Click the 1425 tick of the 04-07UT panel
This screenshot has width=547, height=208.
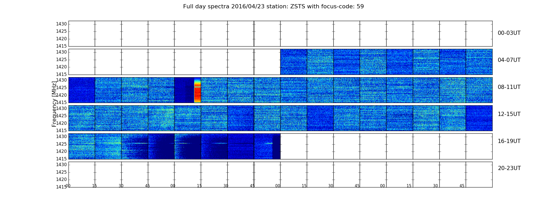pos(61,60)
